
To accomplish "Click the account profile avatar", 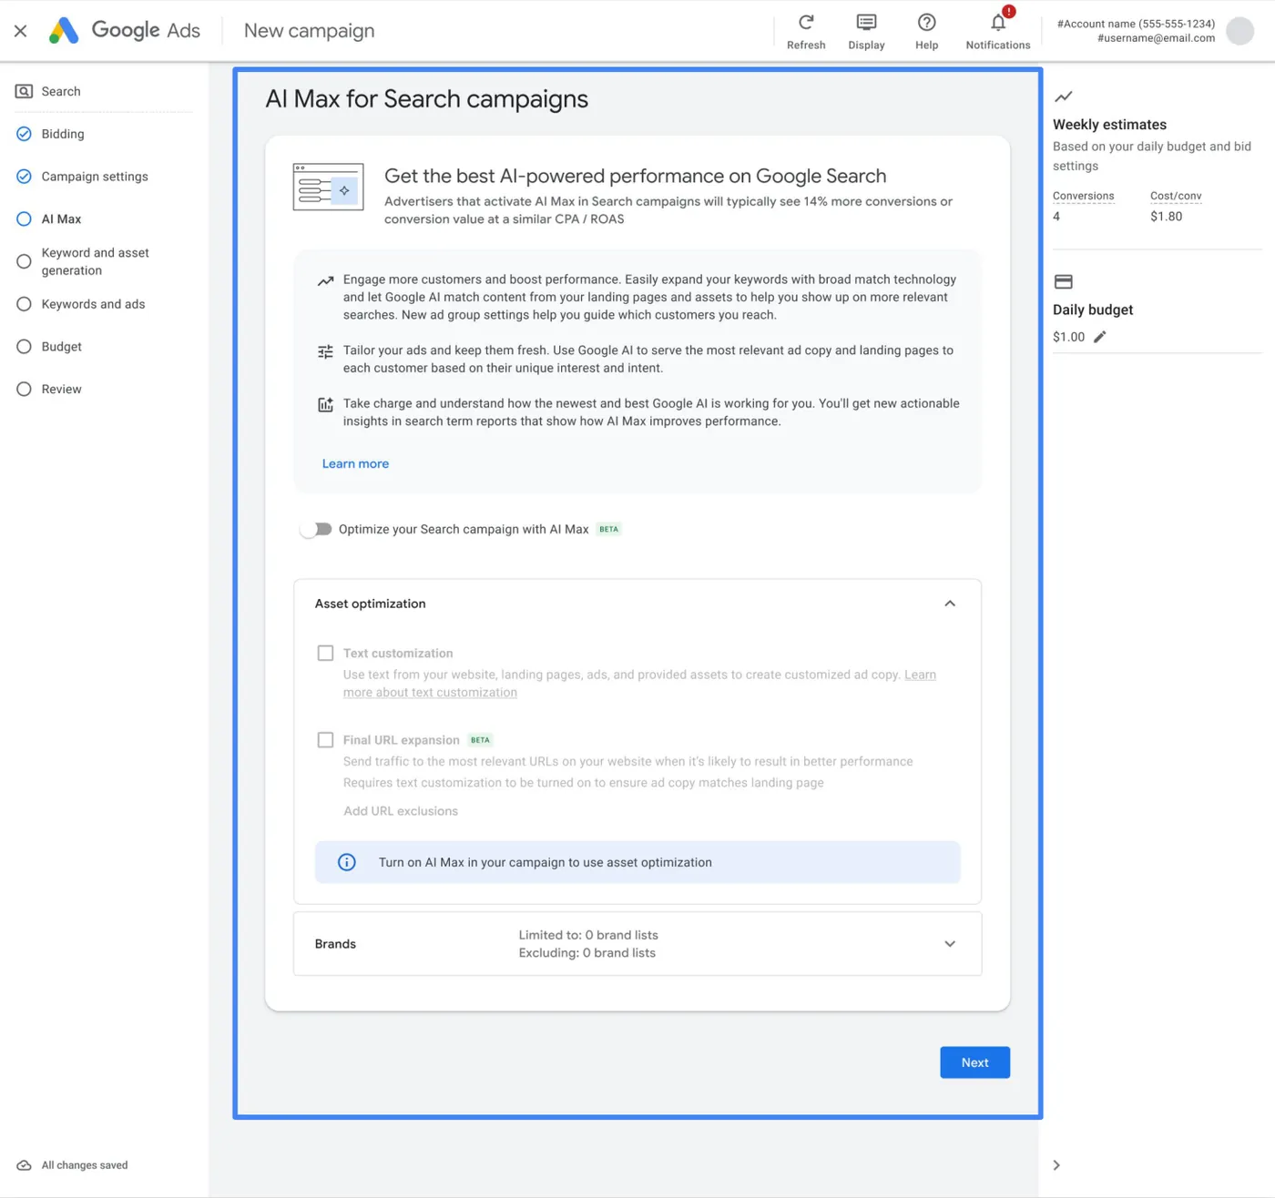I will click(1239, 31).
